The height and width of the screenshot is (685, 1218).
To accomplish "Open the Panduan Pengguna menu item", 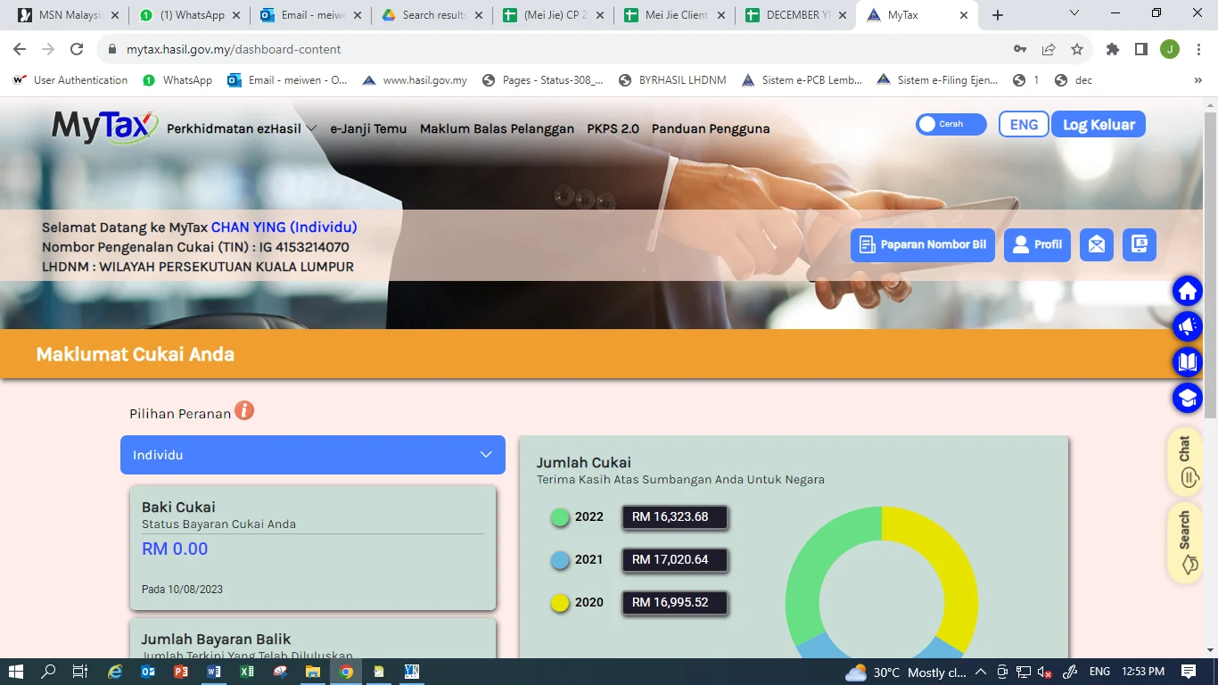I will pyautogui.click(x=711, y=128).
